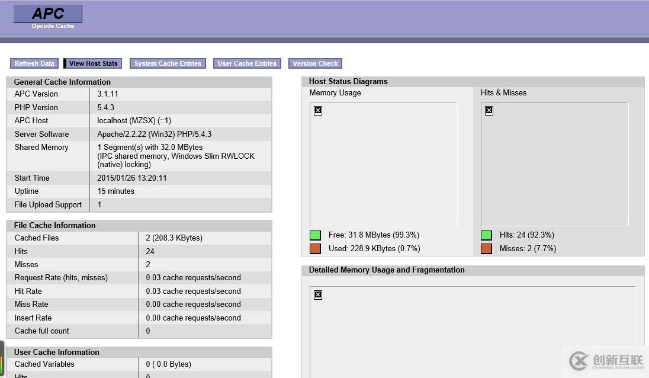This screenshot has width=649, height=378.
Task: Open the View Host Stats tab
Action: click(93, 63)
